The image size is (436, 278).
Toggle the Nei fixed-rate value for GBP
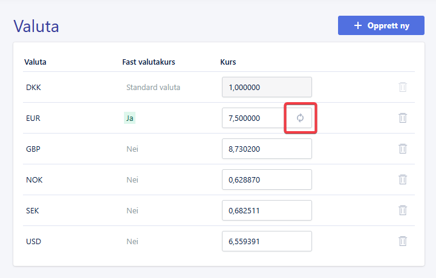[132, 149]
